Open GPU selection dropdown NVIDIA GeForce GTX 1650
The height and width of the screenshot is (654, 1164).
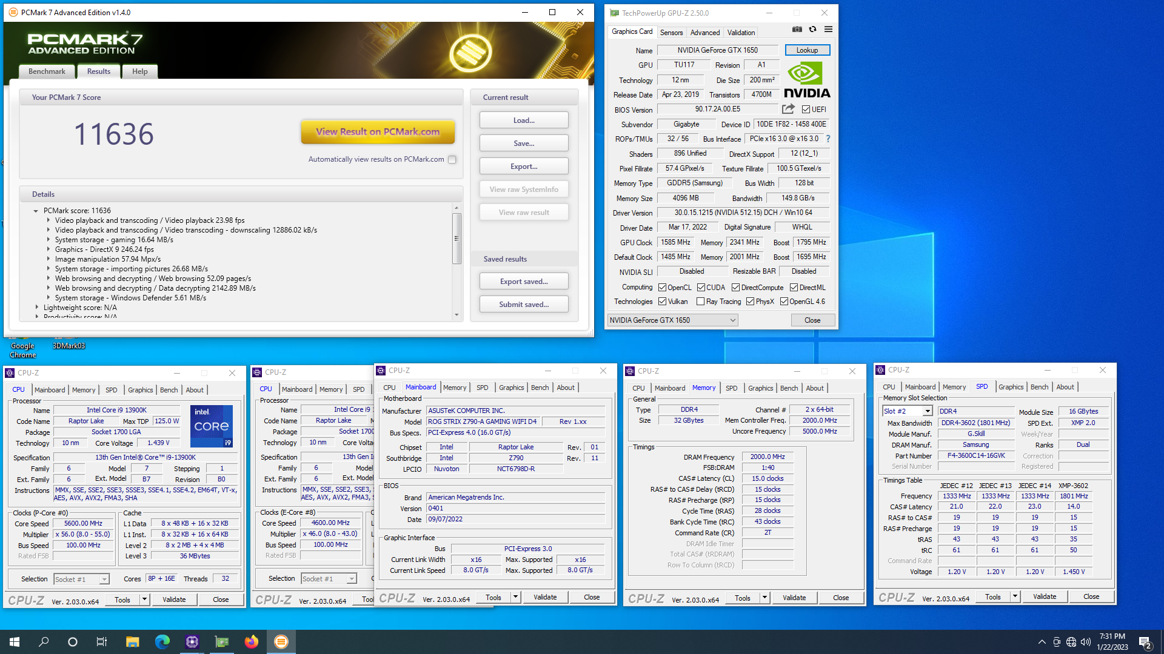pos(672,320)
